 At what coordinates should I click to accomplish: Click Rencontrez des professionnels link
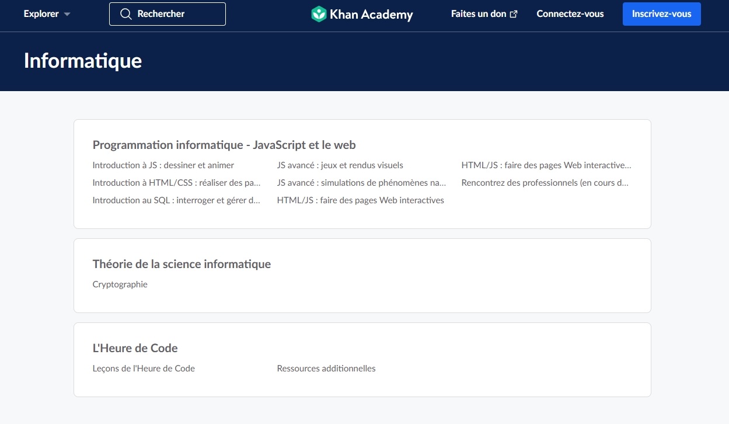click(x=545, y=183)
